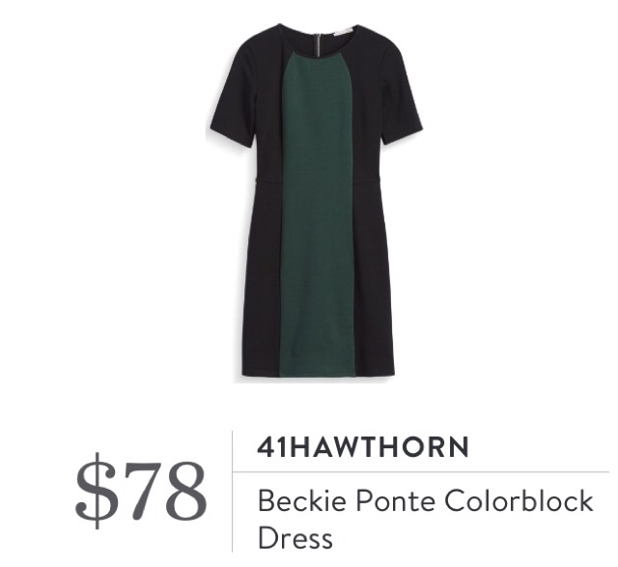Viewport: 618px width, 567px height.
Task: Click the word Colorblock in product name
Action: tap(520, 500)
